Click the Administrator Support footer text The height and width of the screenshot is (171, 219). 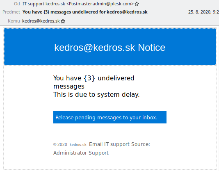(x=81, y=153)
